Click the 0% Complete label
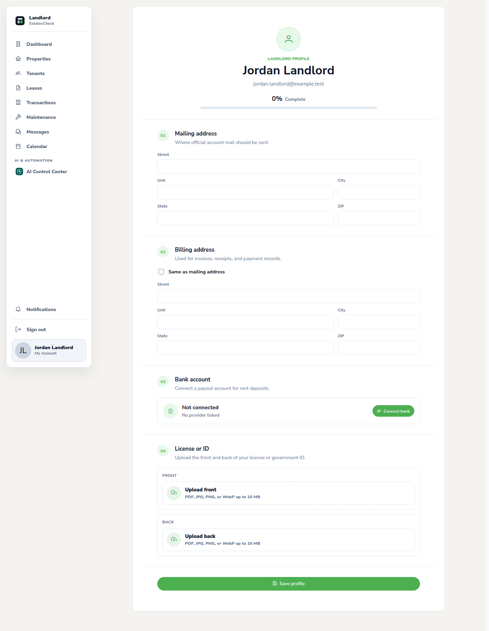The image size is (489, 631). pyautogui.click(x=289, y=99)
